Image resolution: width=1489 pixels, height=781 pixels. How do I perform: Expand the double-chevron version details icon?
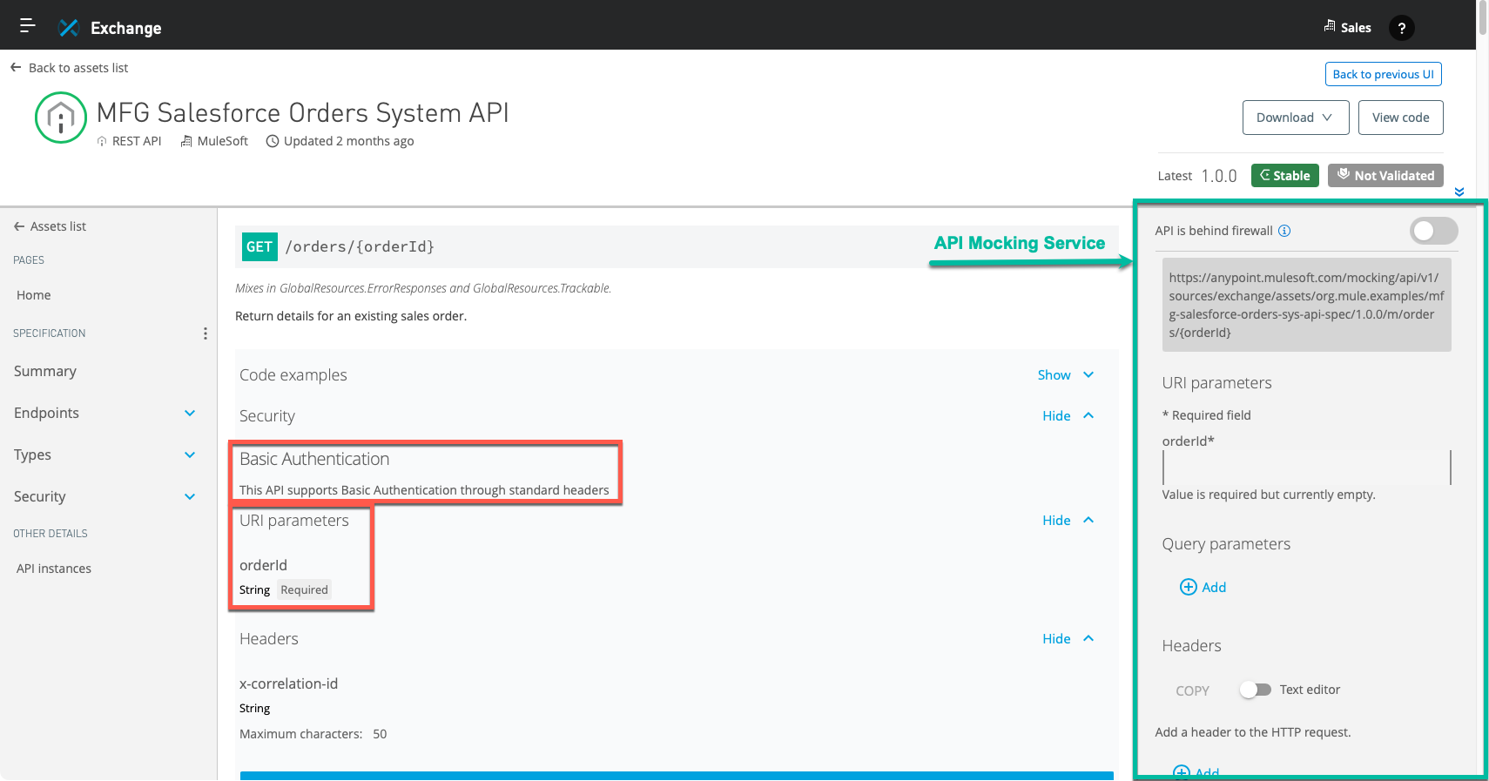[1459, 192]
